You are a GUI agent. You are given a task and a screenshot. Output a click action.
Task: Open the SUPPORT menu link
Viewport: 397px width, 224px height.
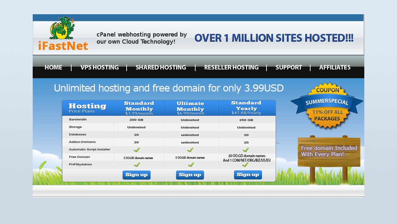click(x=289, y=68)
